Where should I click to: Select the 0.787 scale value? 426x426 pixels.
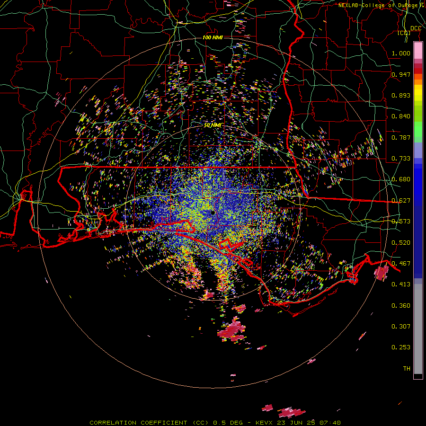[401, 137]
